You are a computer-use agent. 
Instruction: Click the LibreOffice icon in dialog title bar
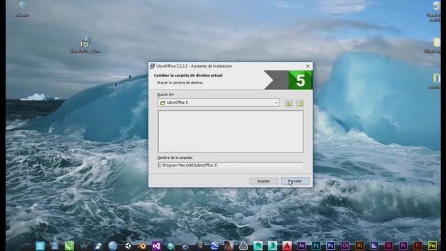pyautogui.click(x=152, y=66)
